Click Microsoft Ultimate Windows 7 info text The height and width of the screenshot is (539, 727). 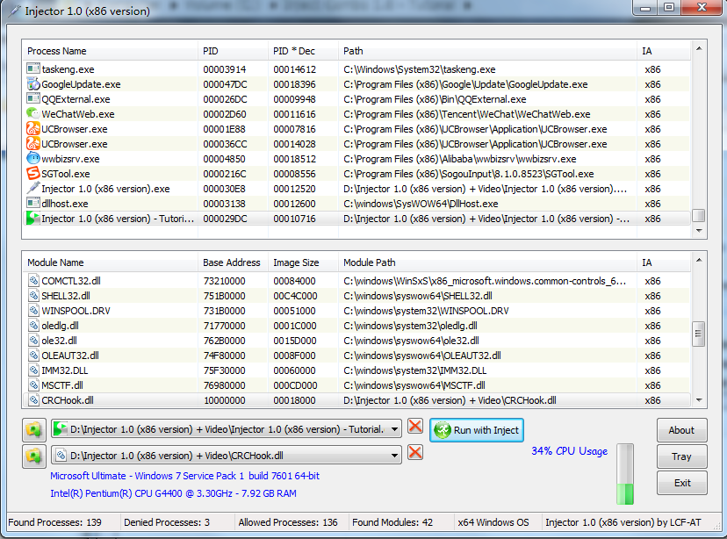coord(184,476)
